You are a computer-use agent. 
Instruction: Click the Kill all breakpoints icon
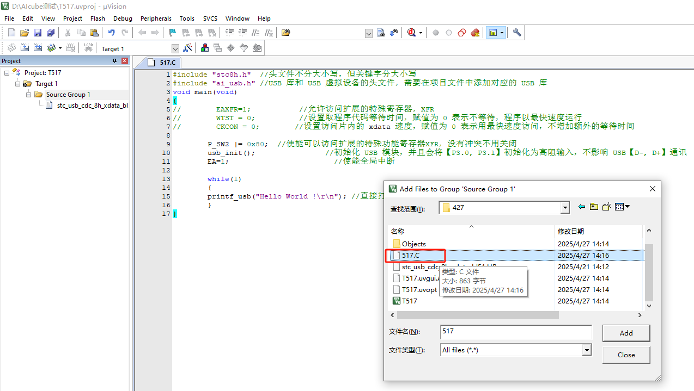tap(475, 33)
